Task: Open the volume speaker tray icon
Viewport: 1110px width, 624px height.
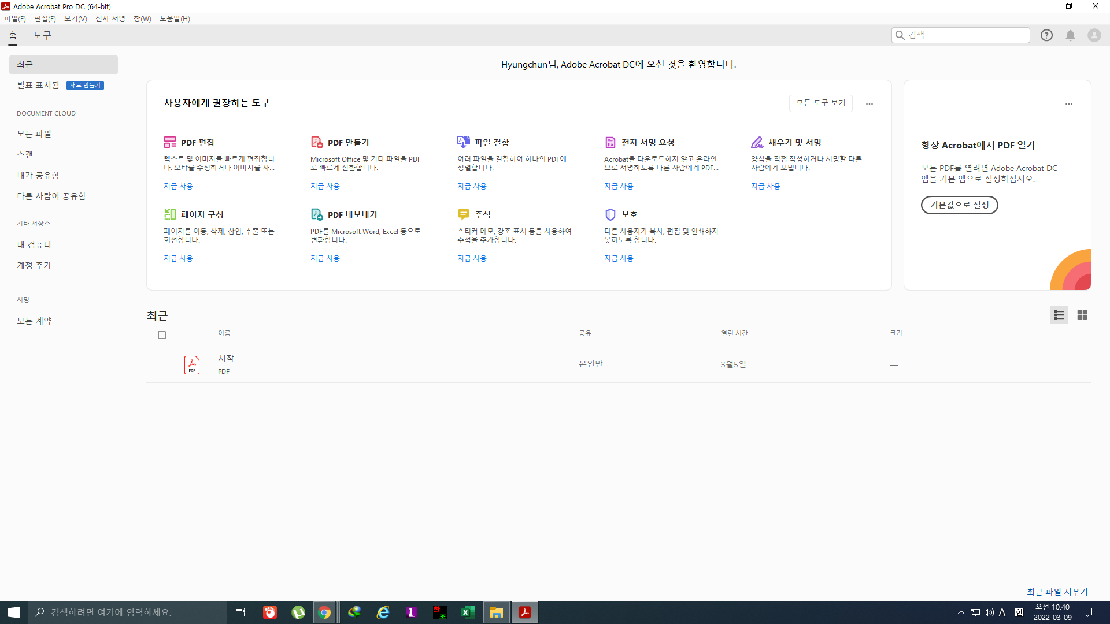Action: 989,612
